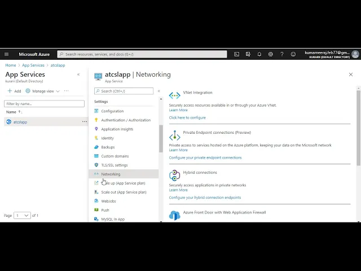Screen dimensions: 361x271
Task: Click the Networking pane vertical scrollbar
Action: pos(359,128)
